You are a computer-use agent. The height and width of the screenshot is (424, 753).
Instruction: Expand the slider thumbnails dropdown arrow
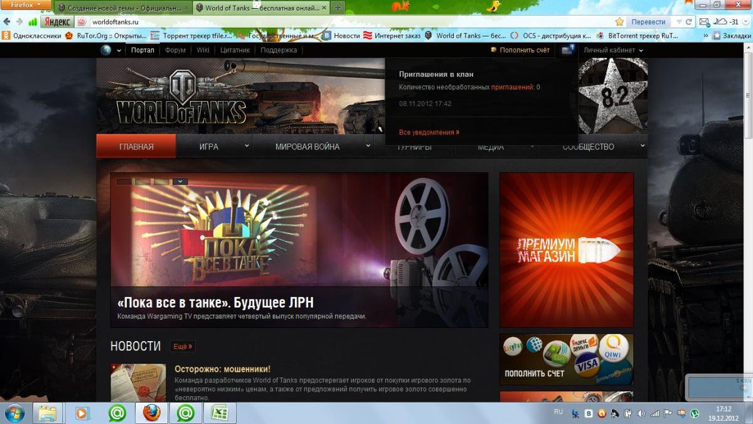pyautogui.click(x=180, y=182)
